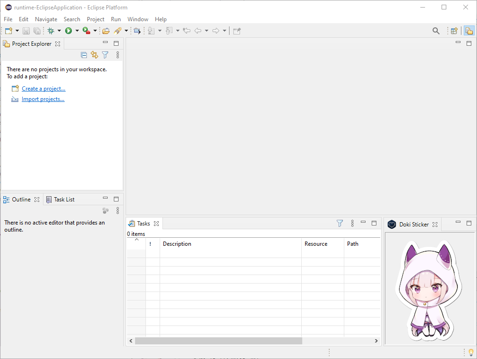477x359 pixels.
Task: Filter items in the Tasks view
Action: pos(340,223)
